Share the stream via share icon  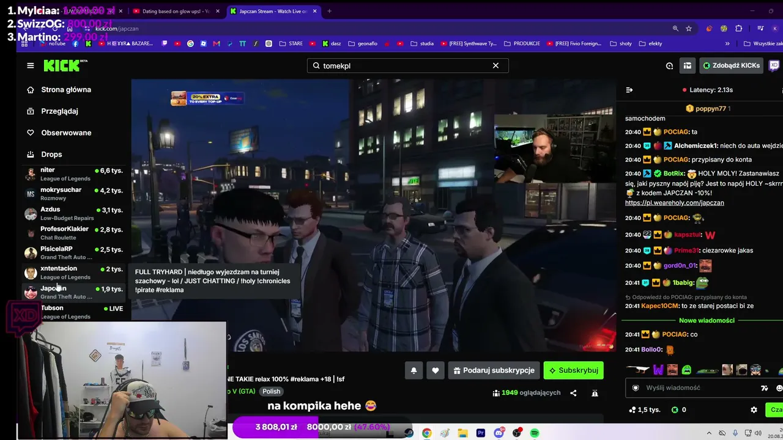pyautogui.click(x=573, y=393)
